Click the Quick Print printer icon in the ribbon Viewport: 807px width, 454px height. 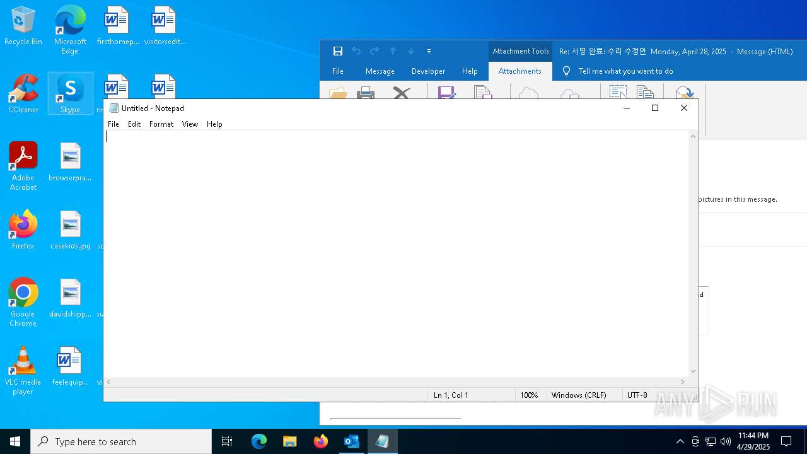[366, 93]
